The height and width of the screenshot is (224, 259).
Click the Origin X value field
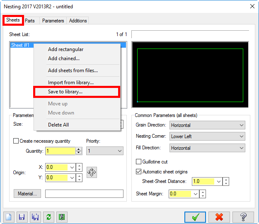coord(57,168)
